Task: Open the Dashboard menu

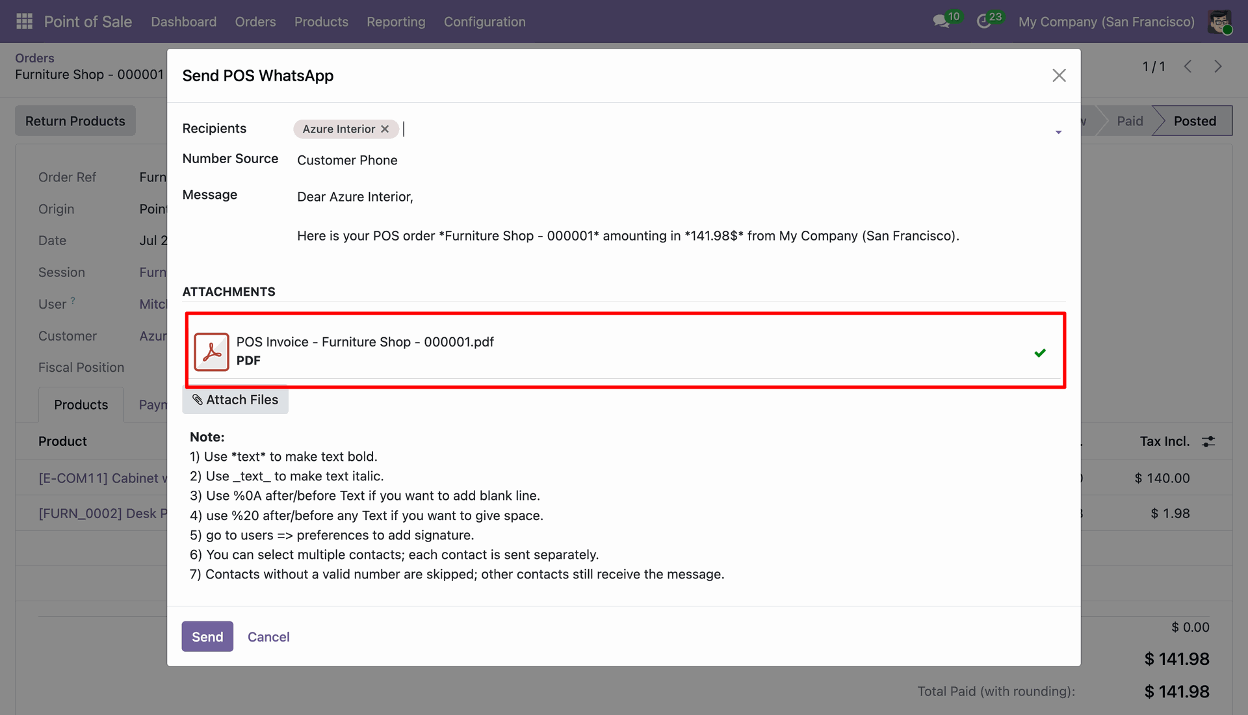Action: point(184,21)
